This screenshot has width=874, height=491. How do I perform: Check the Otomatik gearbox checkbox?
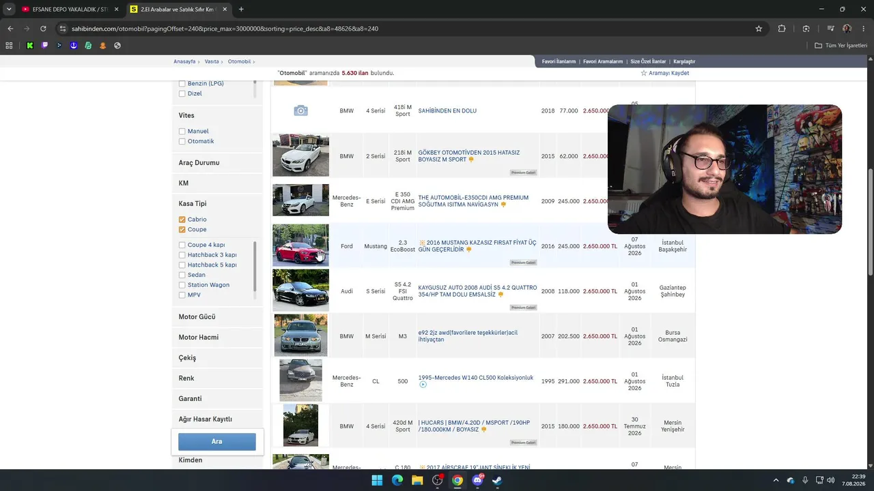pos(182,142)
